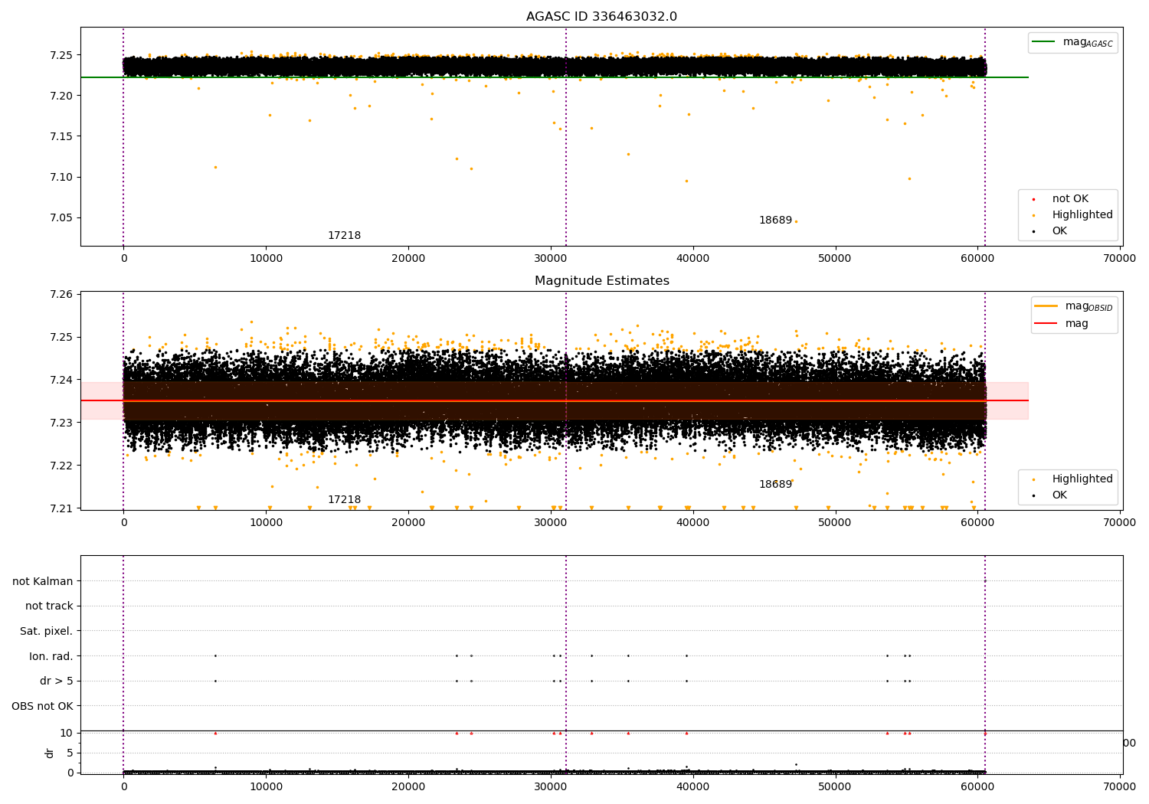1149x804 pixels.
Task: Click the mag AGASC legend entry
Action: (x=1072, y=42)
